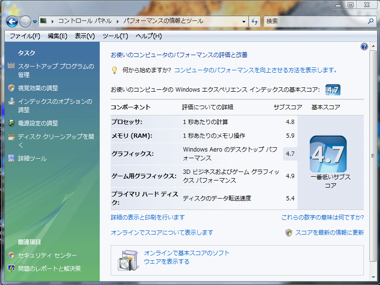Screen dimensions: 380x285
Task: Click the Back navigation arrow button
Action: pyautogui.click(x=12, y=21)
